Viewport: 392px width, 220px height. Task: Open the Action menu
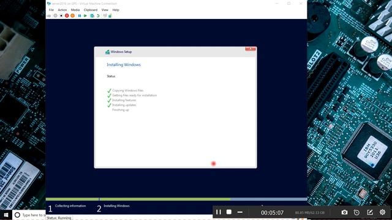pos(62,10)
